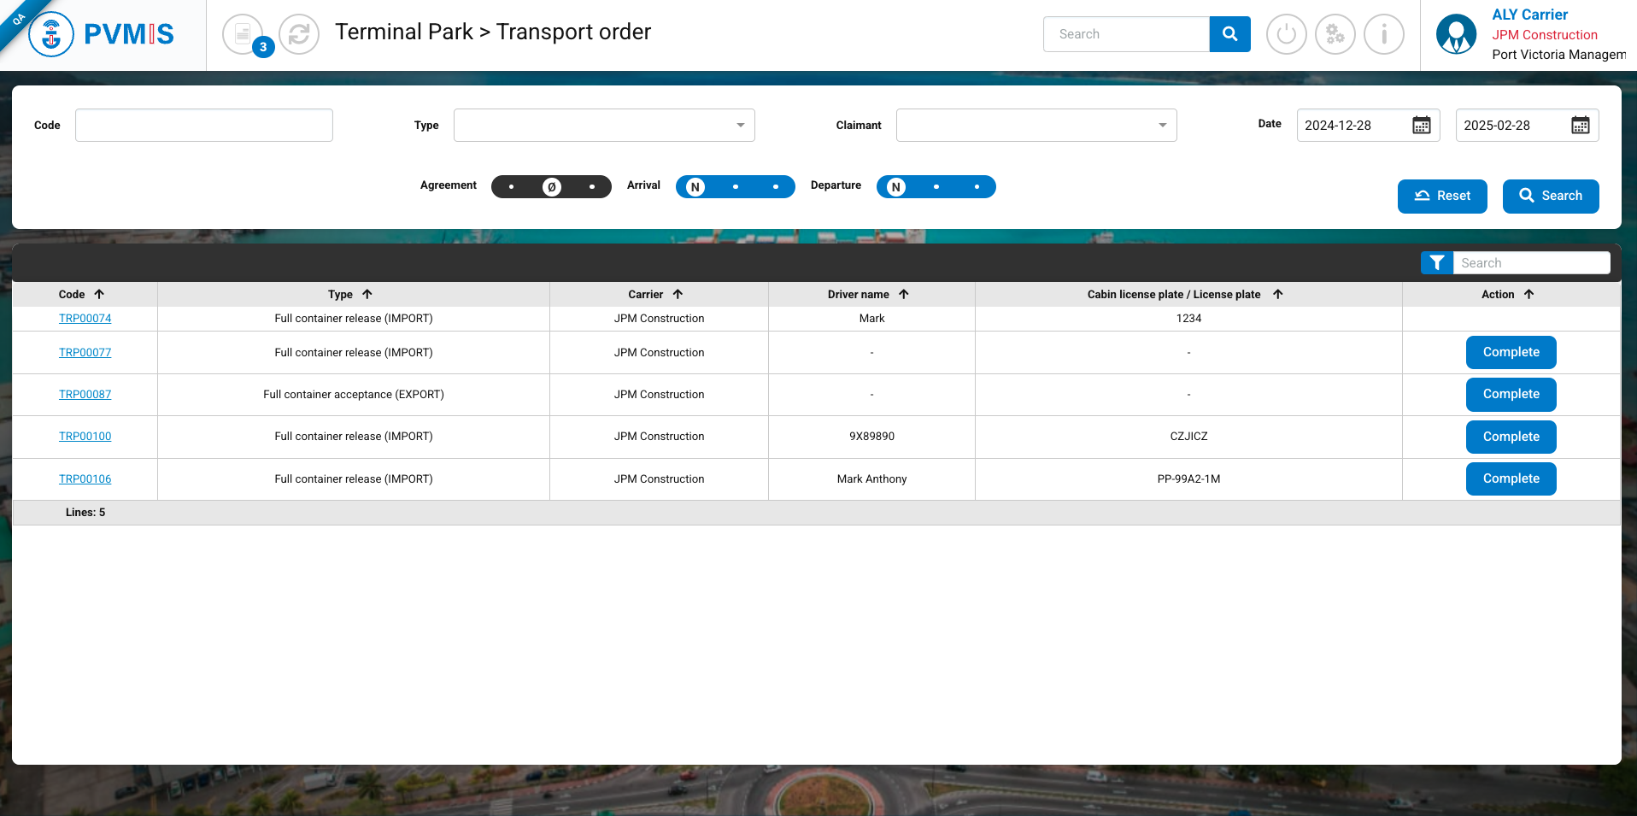Open transport order TRP00100 link

click(85, 437)
